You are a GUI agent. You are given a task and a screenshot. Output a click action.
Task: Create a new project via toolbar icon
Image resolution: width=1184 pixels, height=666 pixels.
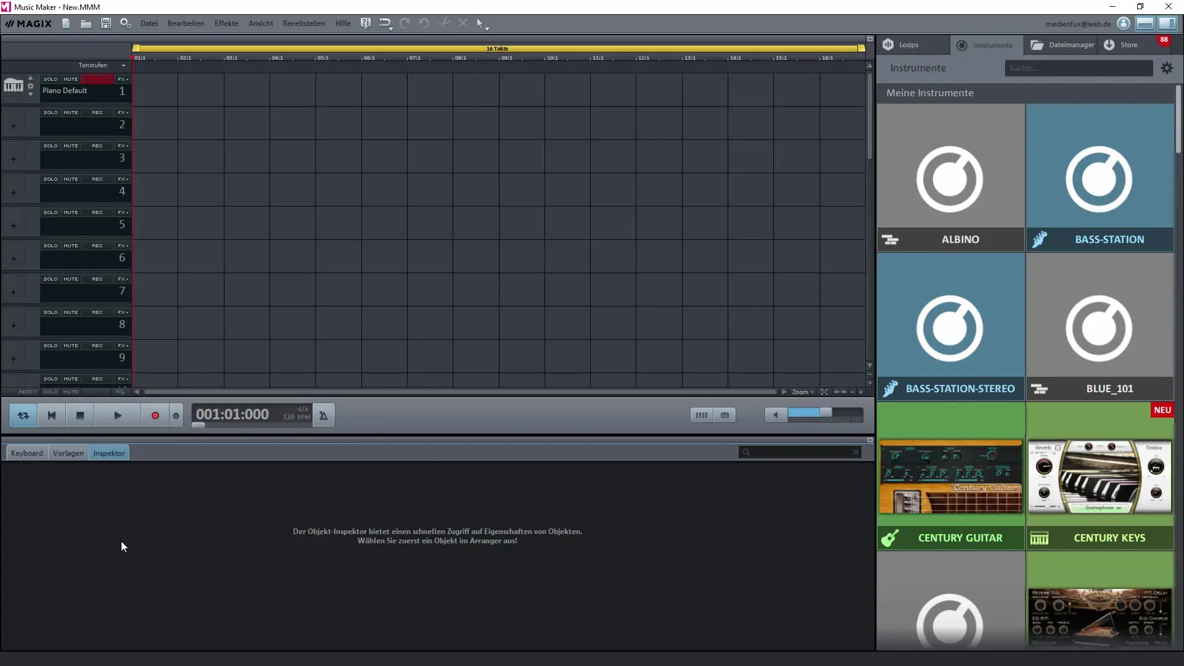66,23
